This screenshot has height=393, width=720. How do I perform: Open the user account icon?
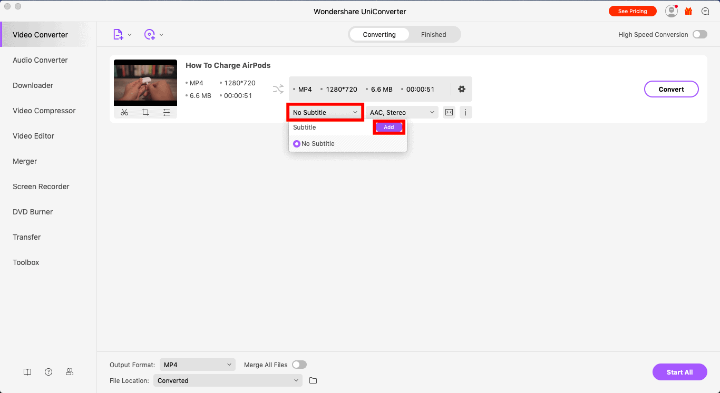point(671,11)
